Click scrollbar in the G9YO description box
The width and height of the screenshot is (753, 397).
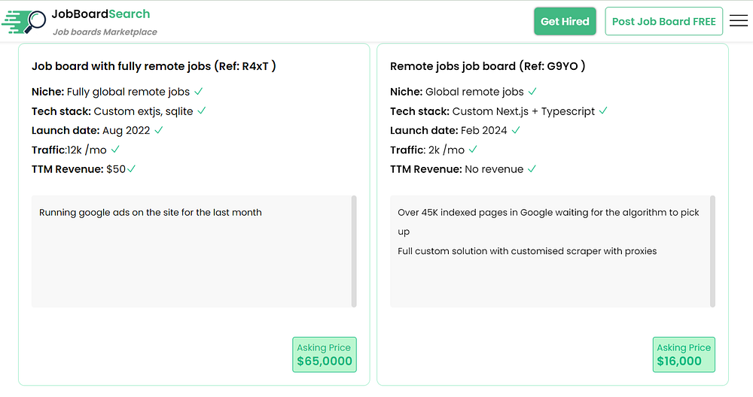click(712, 251)
